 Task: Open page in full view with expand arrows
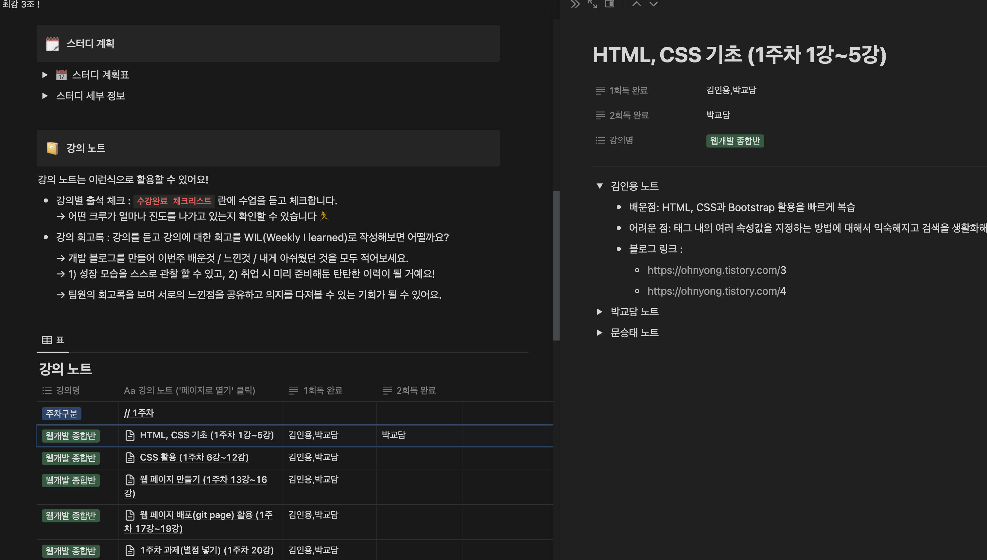pos(592,4)
